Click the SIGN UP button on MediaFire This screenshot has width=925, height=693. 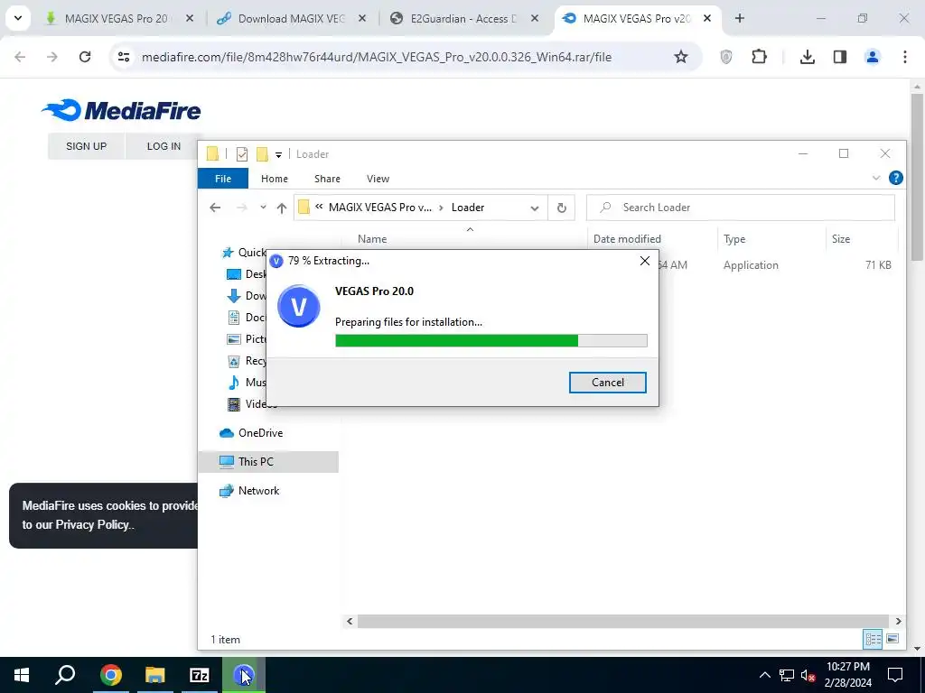86,146
